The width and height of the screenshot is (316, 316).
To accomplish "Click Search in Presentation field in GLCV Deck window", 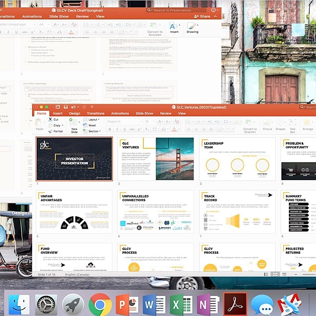I will (x=177, y=10).
